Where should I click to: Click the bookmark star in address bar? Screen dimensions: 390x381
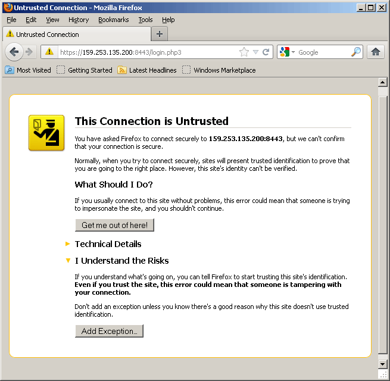(x=244, y=52)
